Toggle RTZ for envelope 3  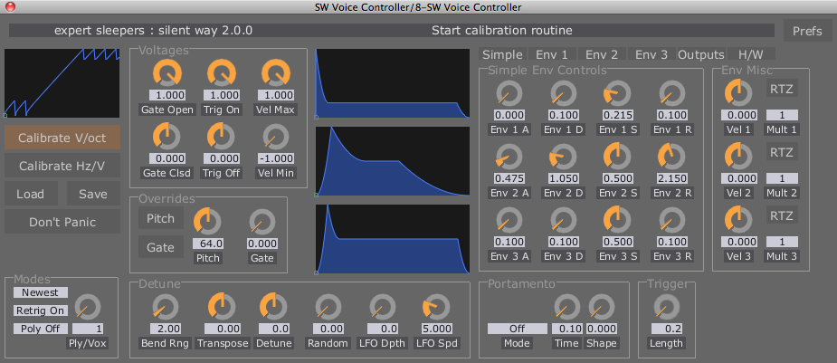[x=783, y=215]
